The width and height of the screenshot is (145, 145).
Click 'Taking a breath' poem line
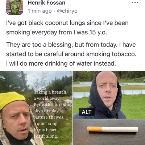coord(50,92)
